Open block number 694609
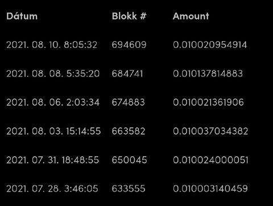 click(129, 45)
